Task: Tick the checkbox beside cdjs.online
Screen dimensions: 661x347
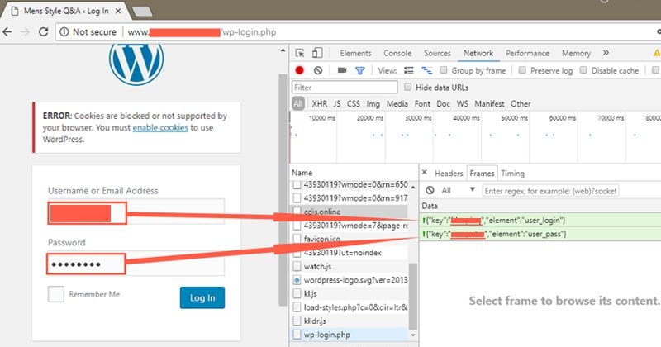Action: [x=297, y=212]
